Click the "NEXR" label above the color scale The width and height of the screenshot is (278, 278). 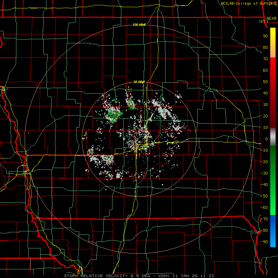(271, 19)
